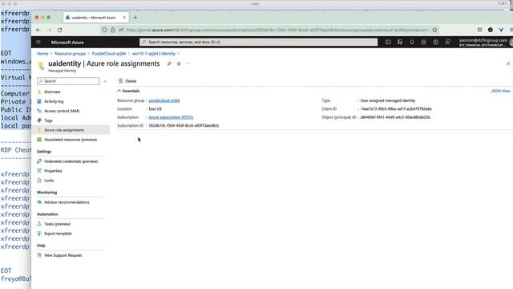
Task: Close the uaidentity browser tab
Action: pyautogui.click(x=124, y=18)
